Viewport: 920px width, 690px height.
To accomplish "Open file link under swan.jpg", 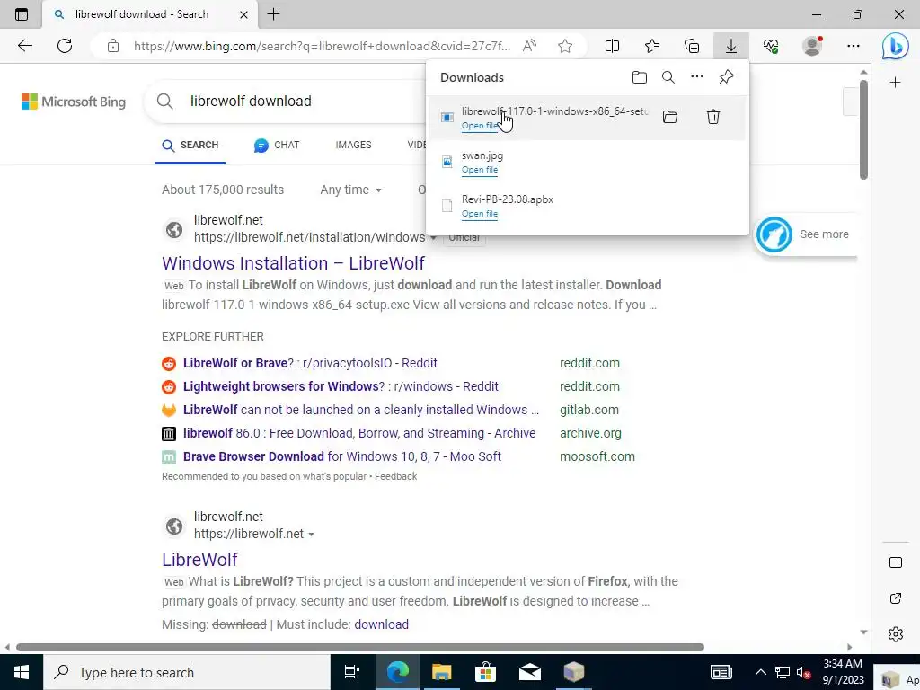I will point(480,170).
